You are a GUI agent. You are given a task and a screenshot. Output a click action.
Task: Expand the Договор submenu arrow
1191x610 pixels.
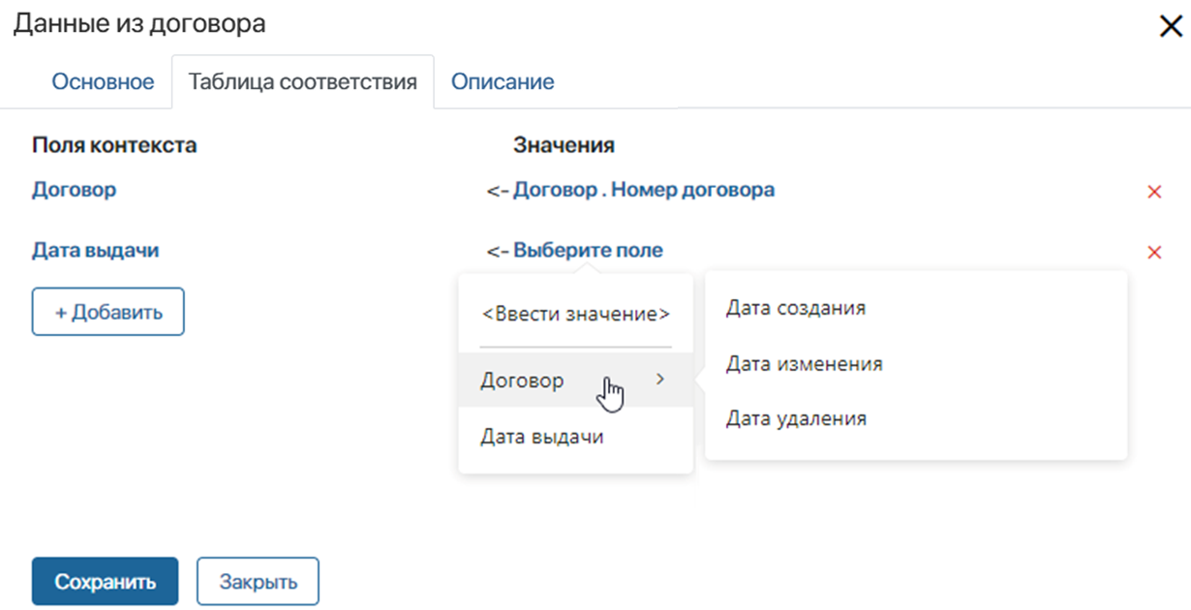660,380
